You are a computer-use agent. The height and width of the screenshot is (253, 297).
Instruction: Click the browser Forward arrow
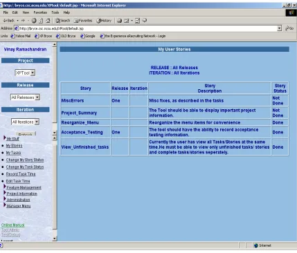(23, 21)
